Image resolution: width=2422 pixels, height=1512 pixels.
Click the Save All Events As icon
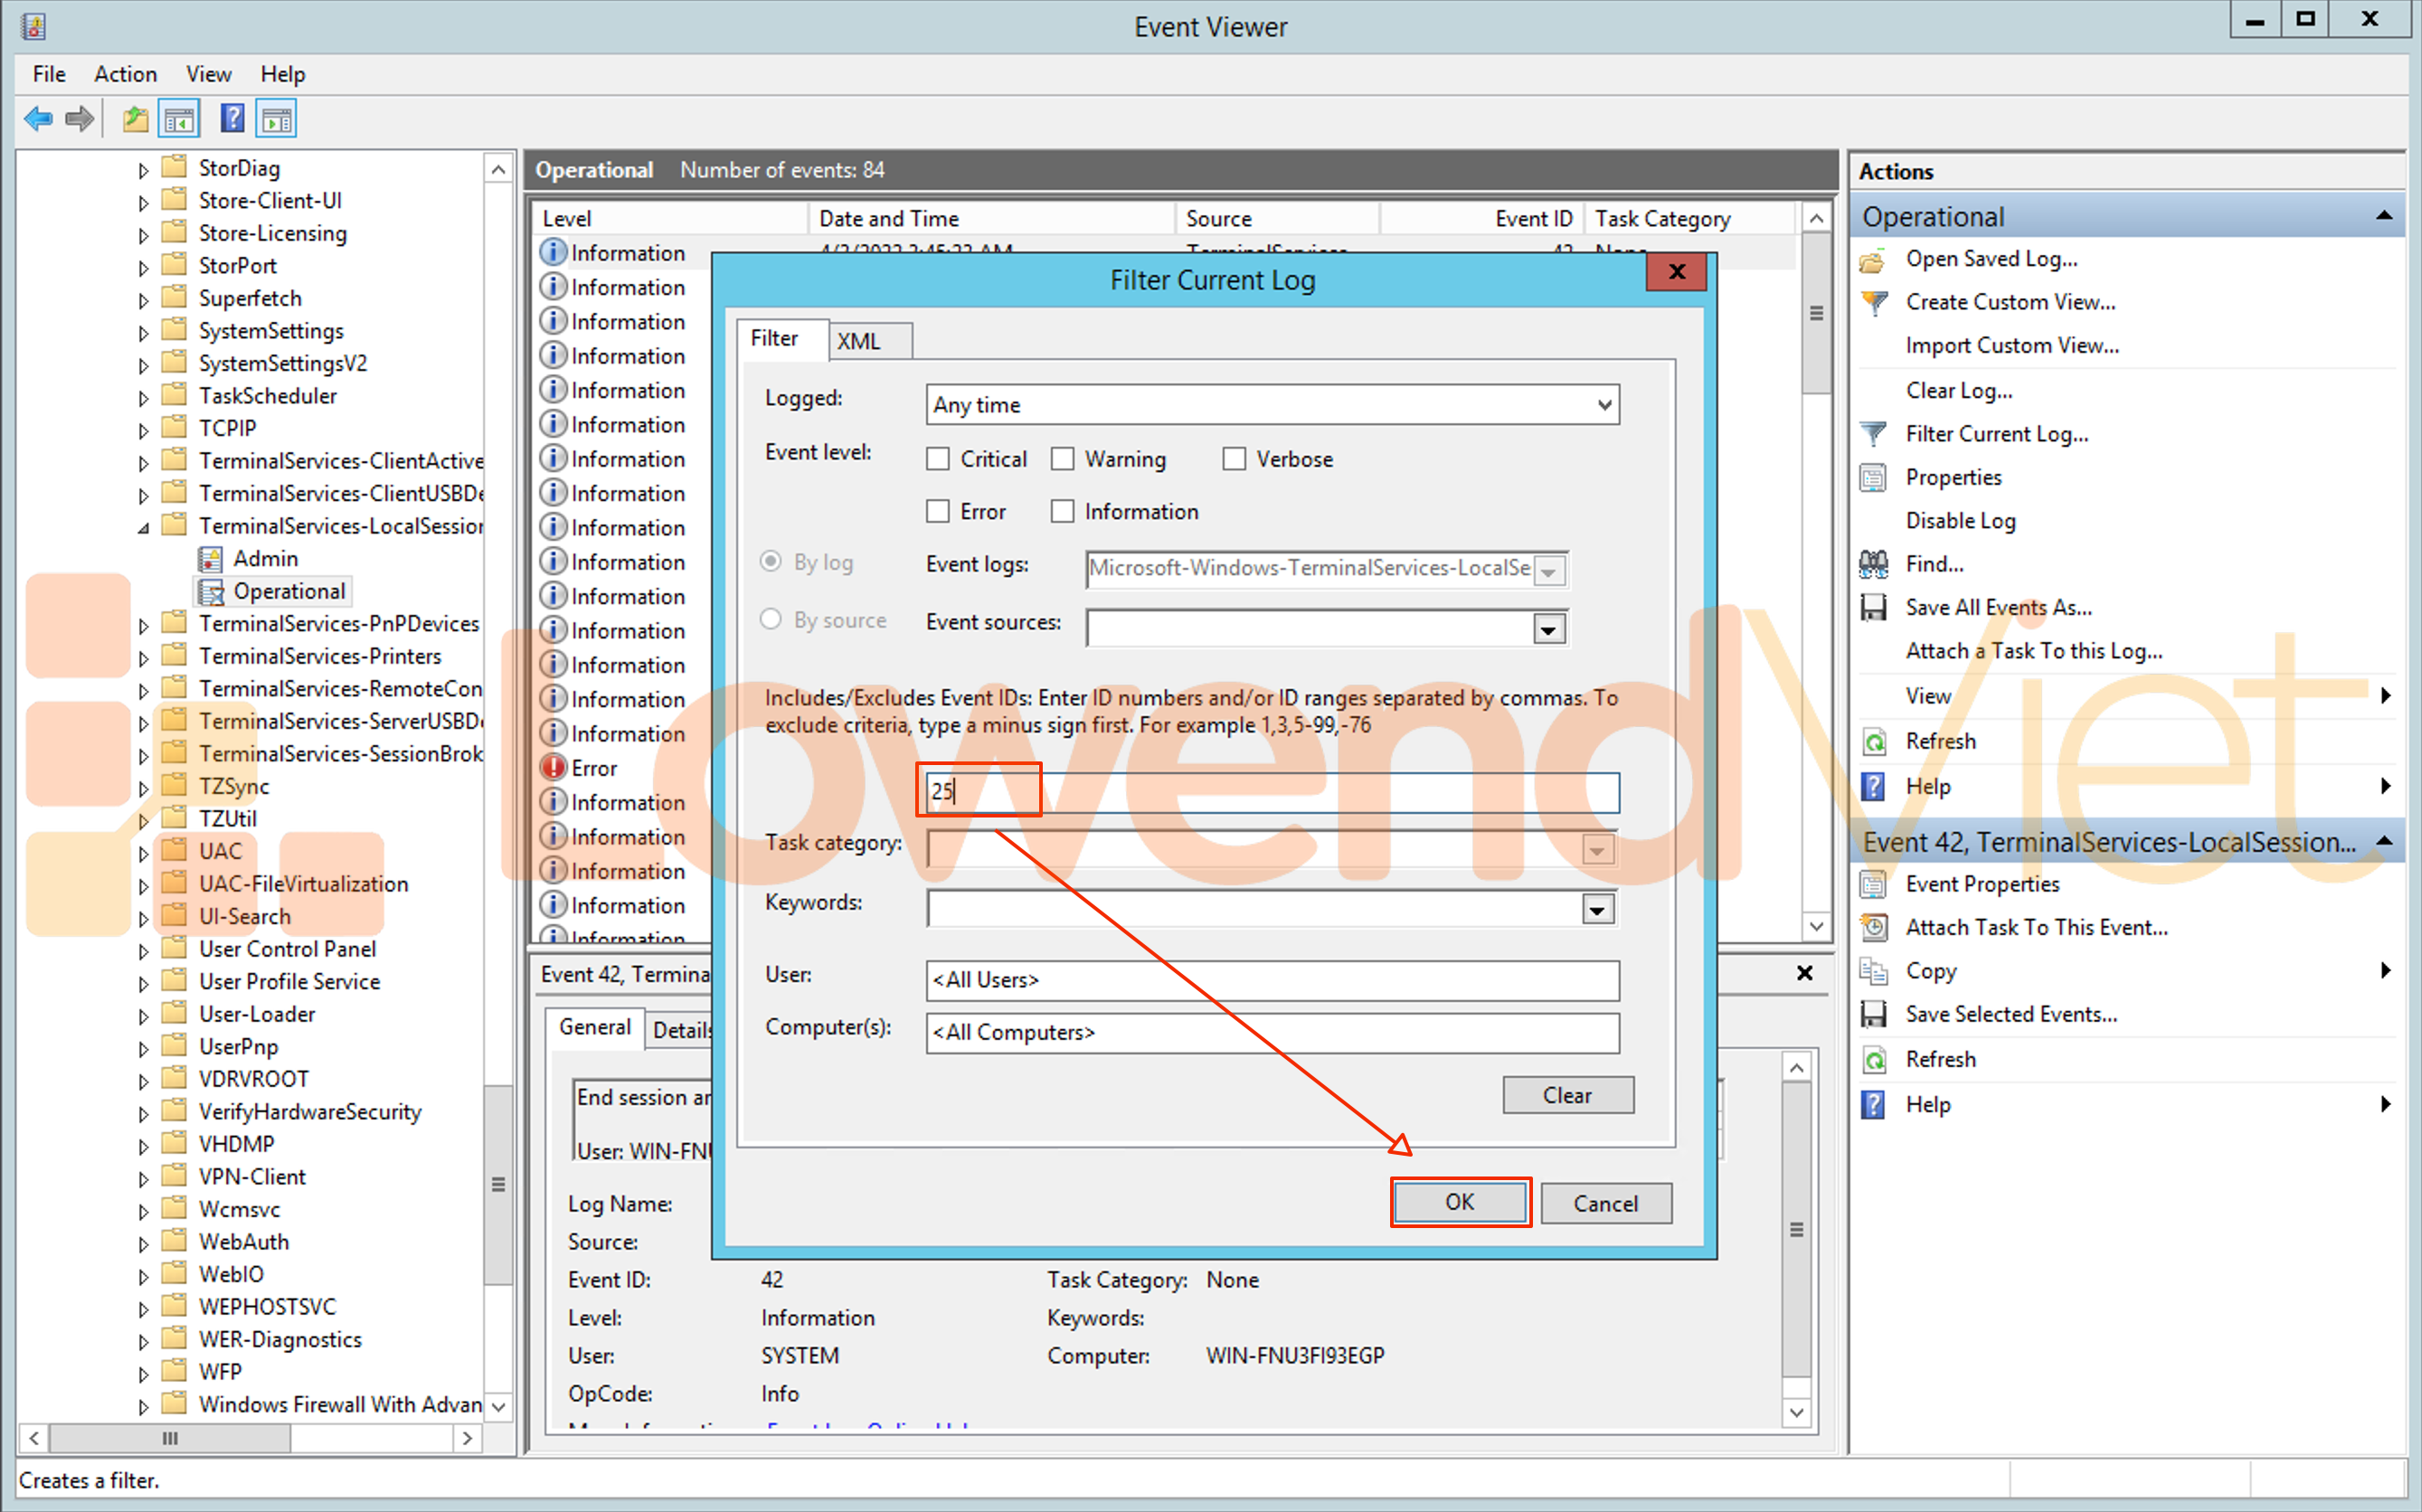(1873, 608)
